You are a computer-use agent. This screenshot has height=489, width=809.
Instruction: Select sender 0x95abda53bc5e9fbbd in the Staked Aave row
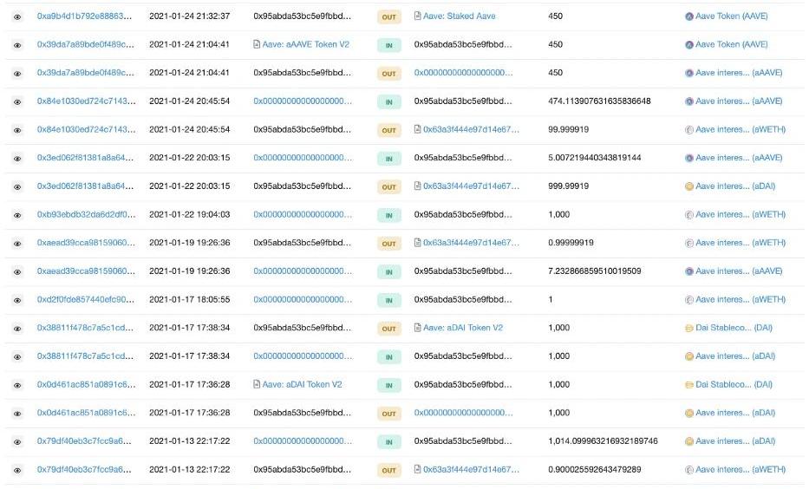pos(303,16)
